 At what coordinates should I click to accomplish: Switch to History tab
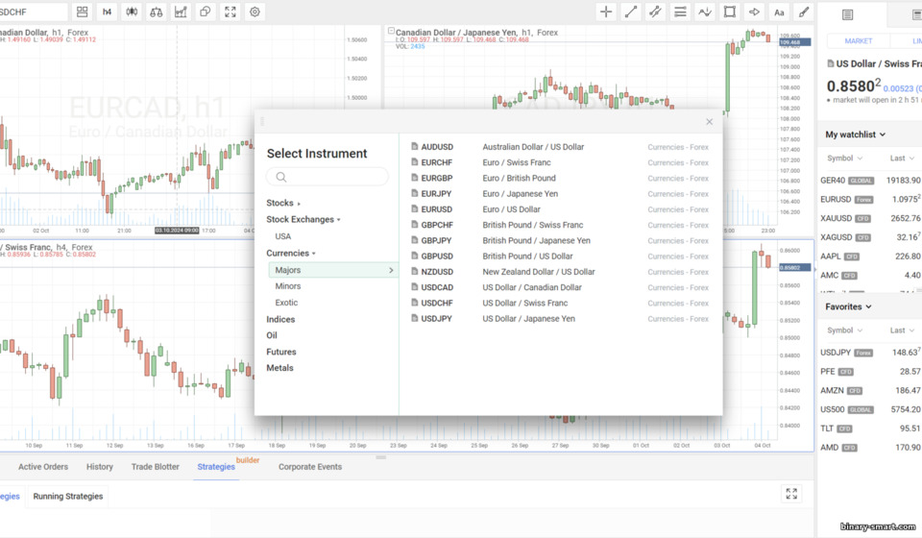[x=99, y=467]
